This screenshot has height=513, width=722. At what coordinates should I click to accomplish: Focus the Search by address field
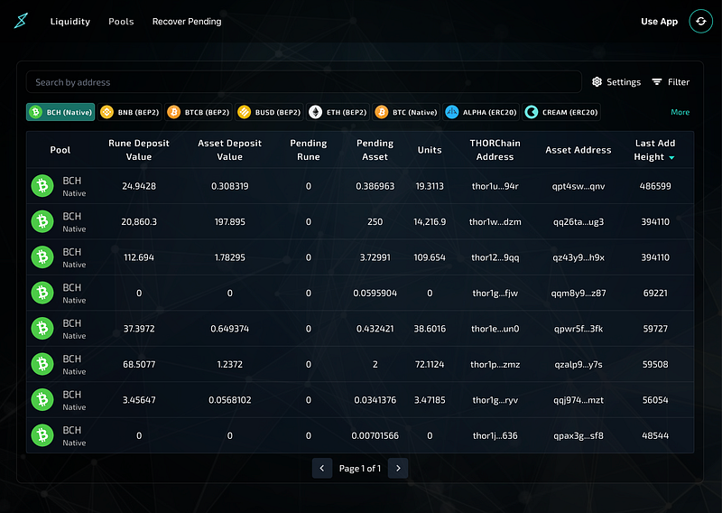[304, 82]
